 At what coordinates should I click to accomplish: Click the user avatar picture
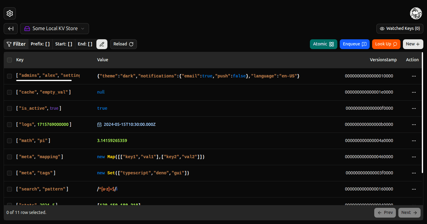[416, 13]
